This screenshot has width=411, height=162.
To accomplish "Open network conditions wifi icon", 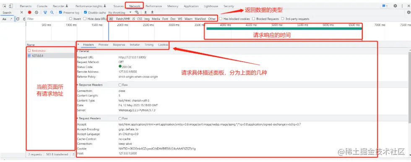I will (x=137, y=12).
